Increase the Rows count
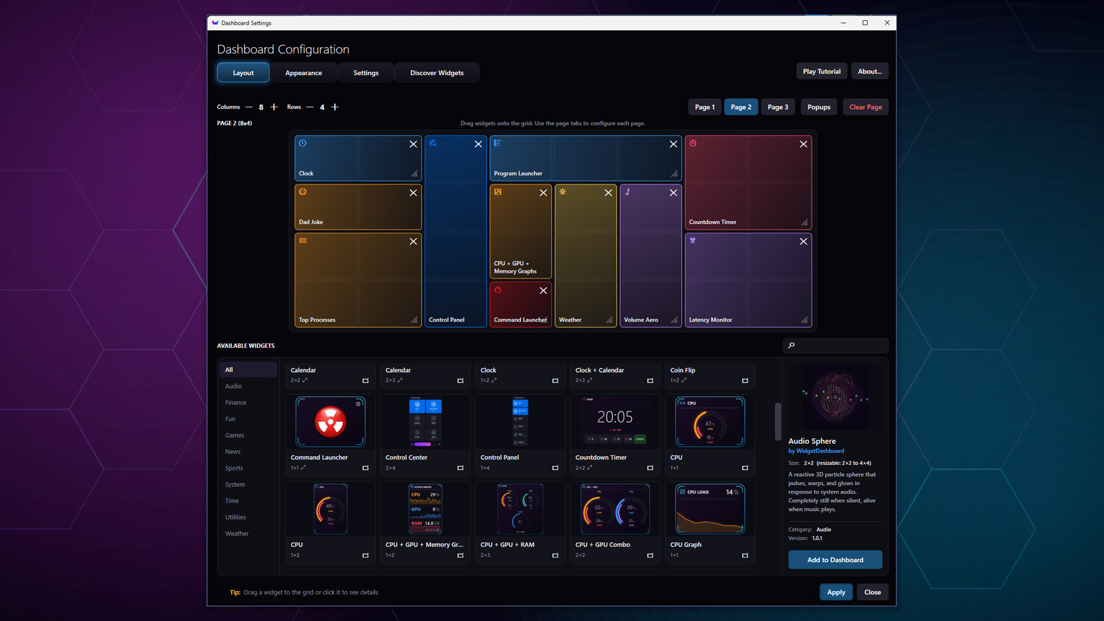The height and width of the screenshot is (621, 1104). [335, 107]
